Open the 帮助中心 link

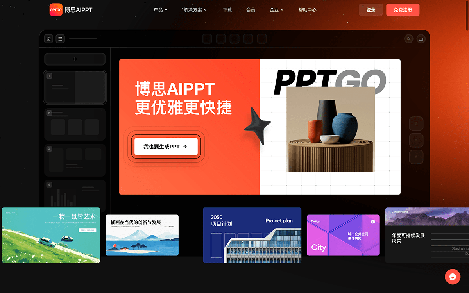tap(307, 10)
